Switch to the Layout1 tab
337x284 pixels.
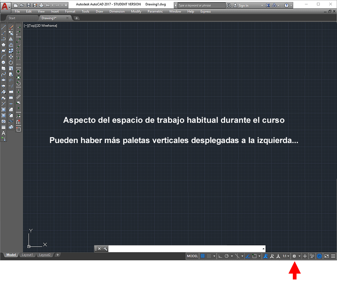point(27,255)
